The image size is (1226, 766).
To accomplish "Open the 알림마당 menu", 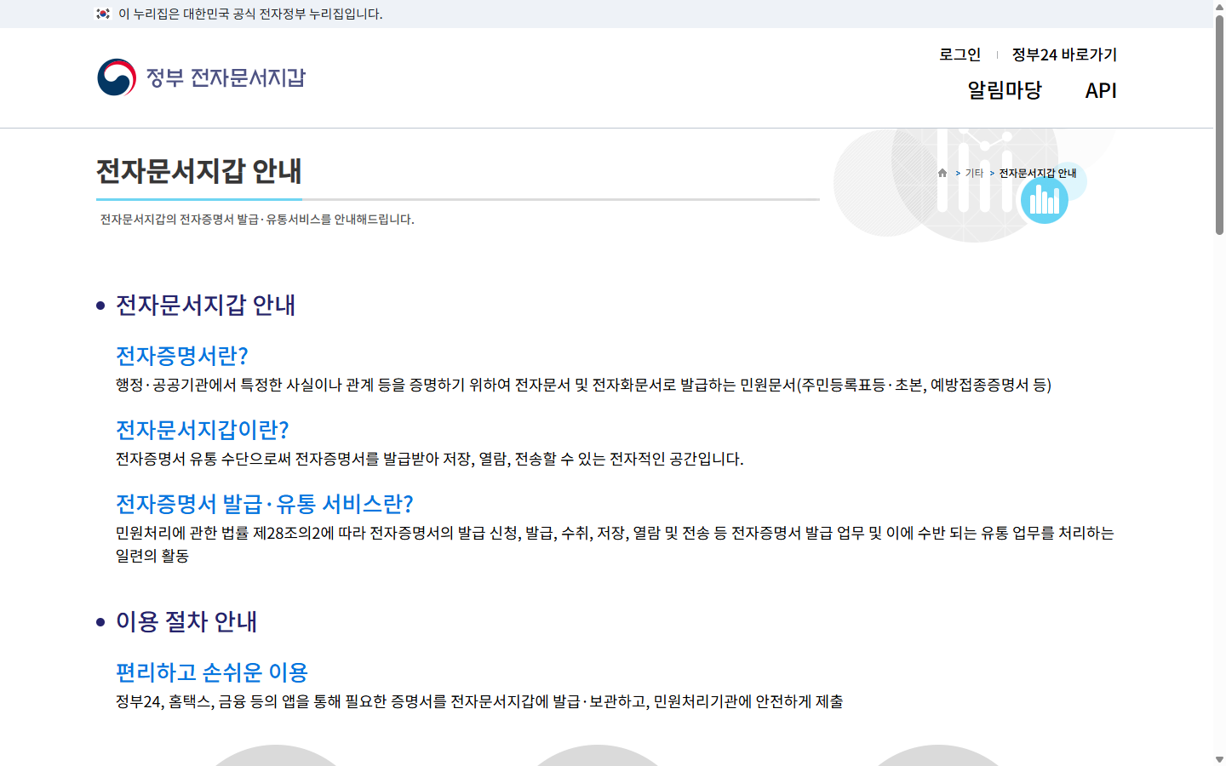I will [x=1005, y=90].
